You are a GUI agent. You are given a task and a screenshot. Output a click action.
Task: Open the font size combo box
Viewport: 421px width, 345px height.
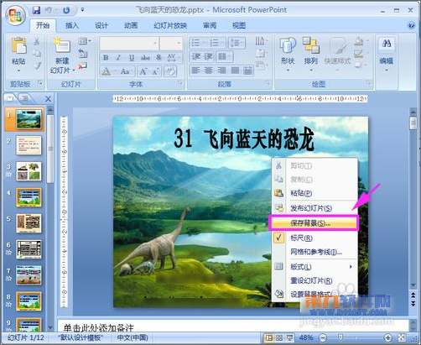pos(171,44)
